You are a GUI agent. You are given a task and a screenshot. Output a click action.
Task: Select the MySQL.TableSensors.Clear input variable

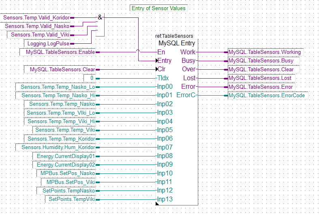pyautogui.click(x=60, y=70)
